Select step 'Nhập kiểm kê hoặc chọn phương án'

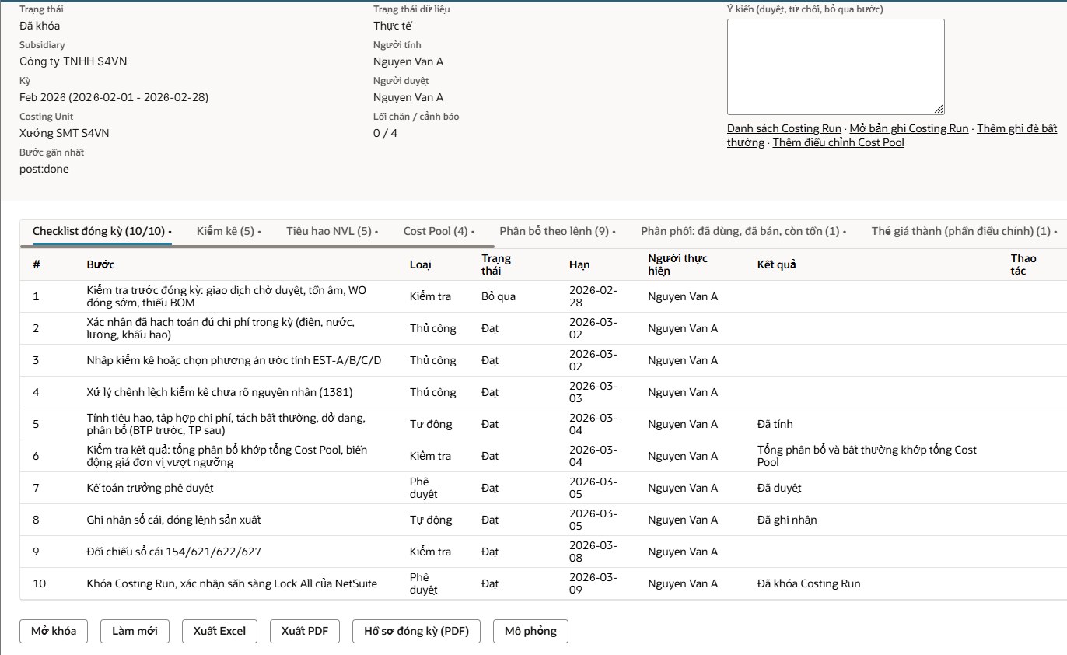[234, 360]
